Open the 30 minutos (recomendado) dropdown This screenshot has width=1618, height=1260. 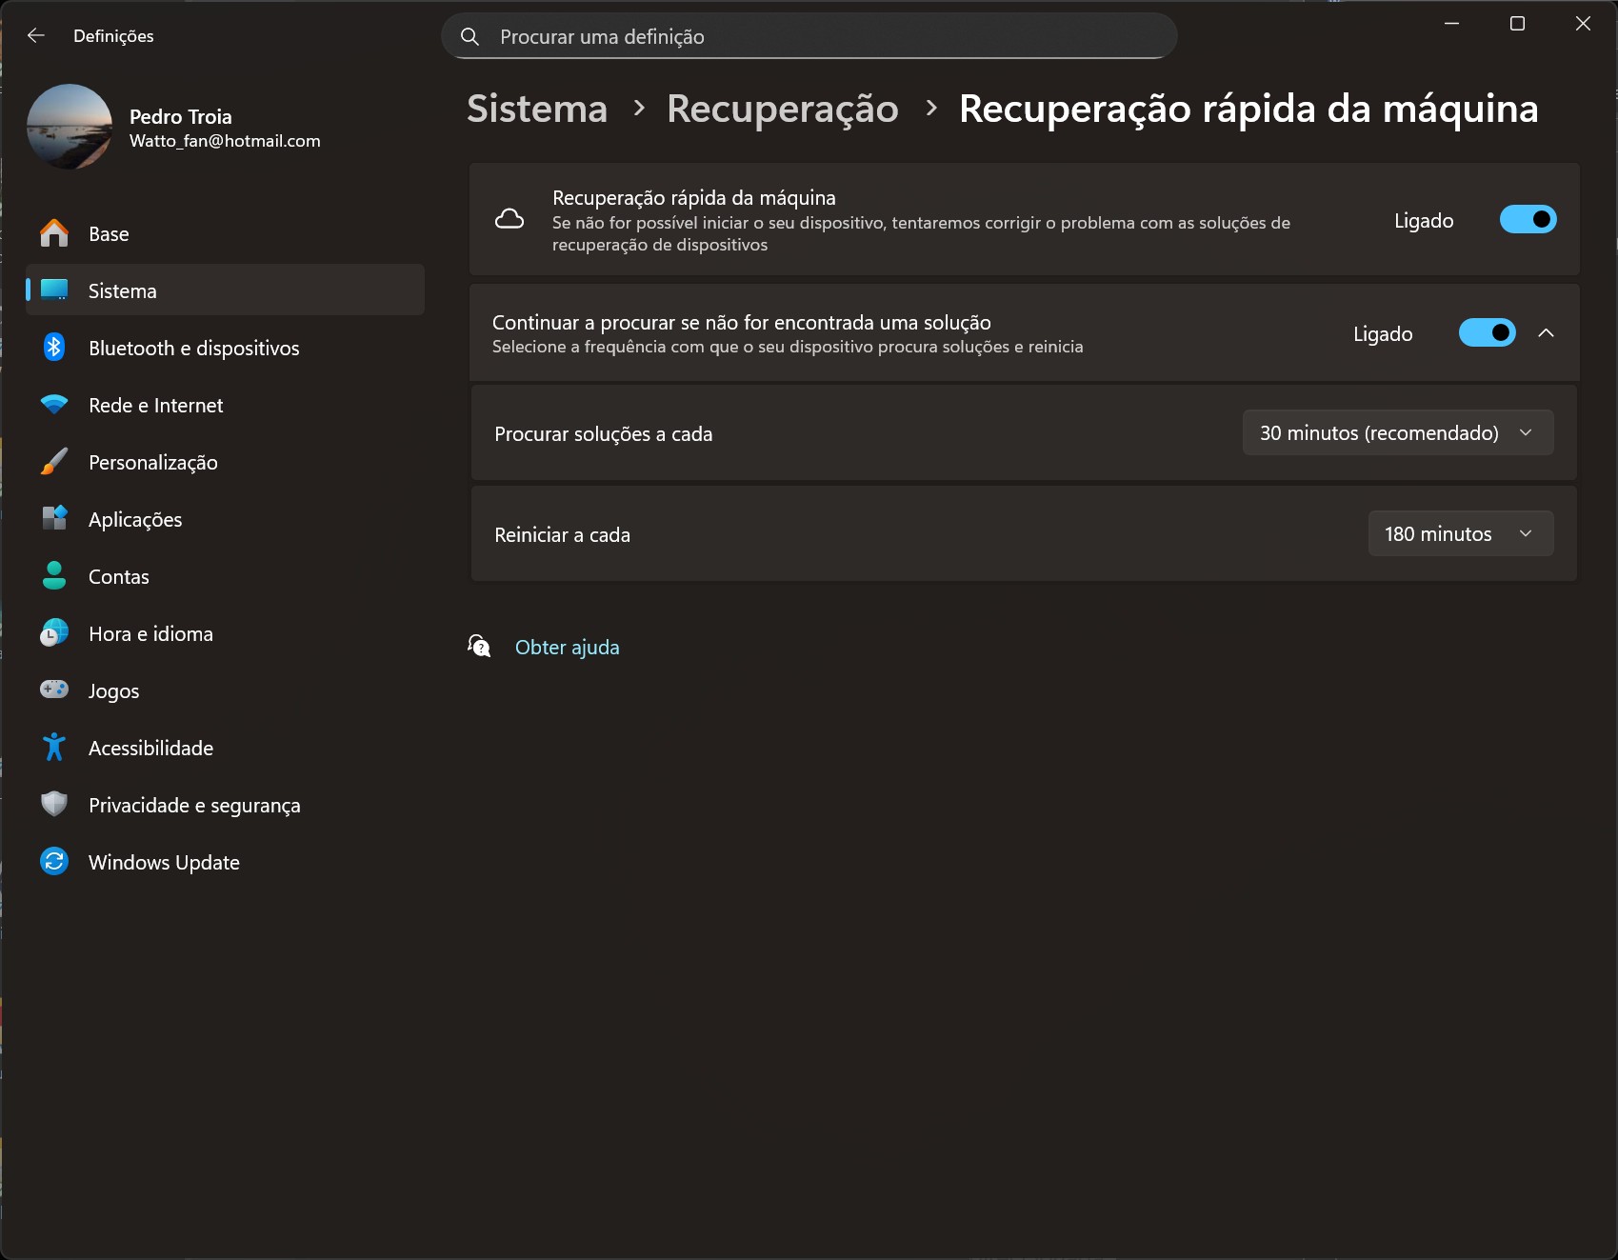[1397, 433]
